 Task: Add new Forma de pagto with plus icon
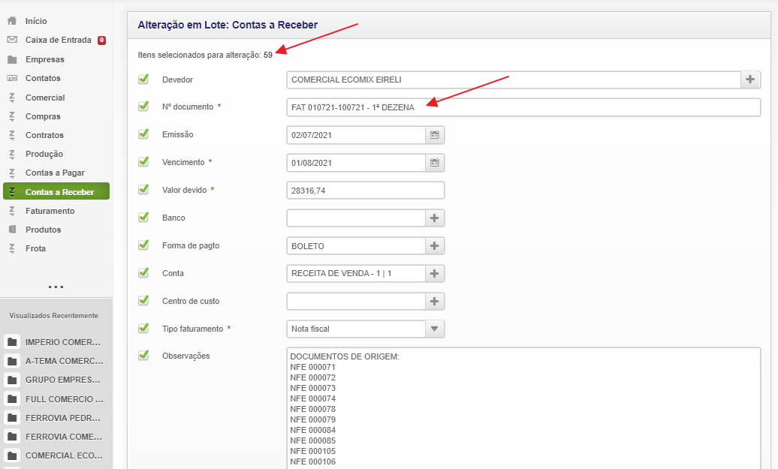tap(434, 246)
